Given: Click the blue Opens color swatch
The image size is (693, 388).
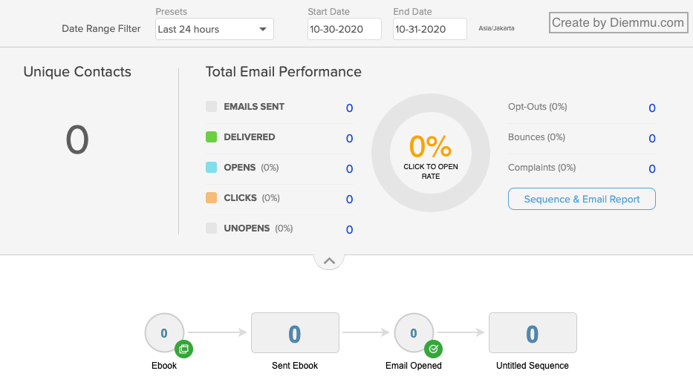Looking at the screenshot, I should click(211, 168).
